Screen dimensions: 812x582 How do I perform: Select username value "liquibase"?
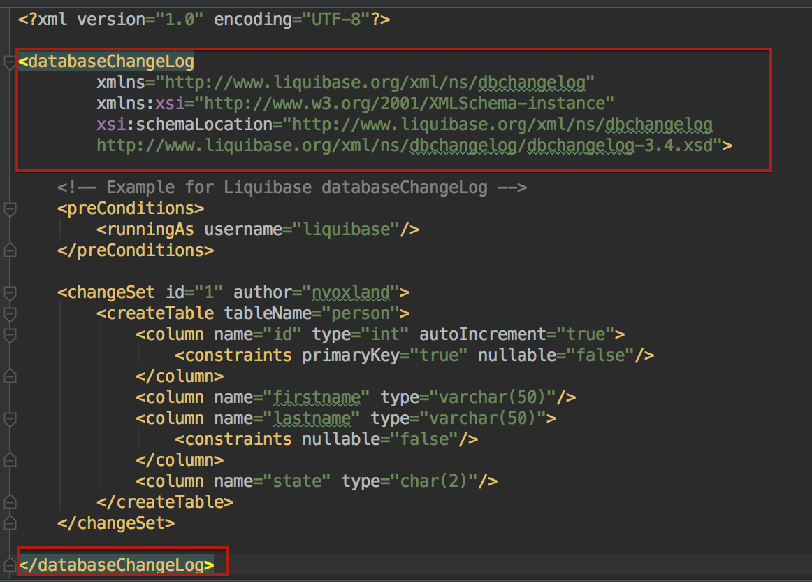tap(347, 229)
